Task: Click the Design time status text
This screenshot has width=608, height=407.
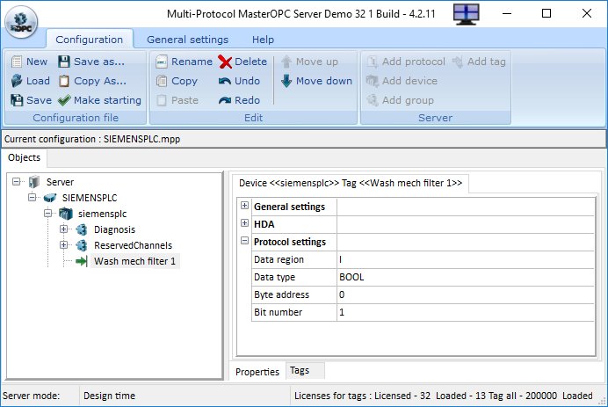Action: [109, 396]
